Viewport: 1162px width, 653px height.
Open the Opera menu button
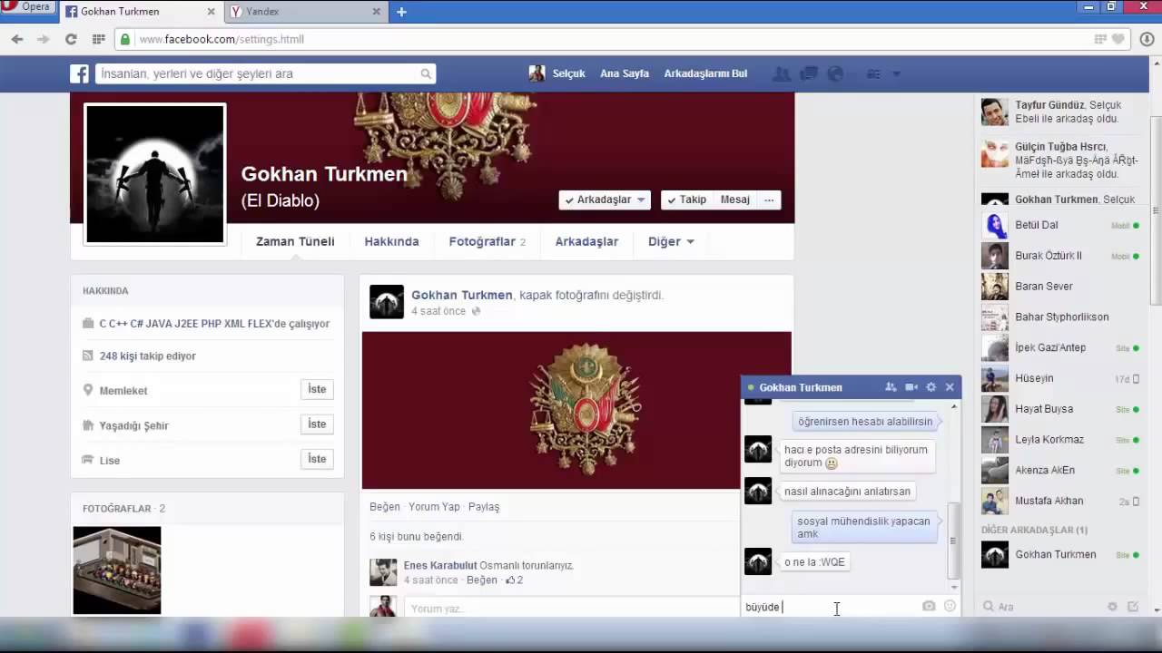27,6
